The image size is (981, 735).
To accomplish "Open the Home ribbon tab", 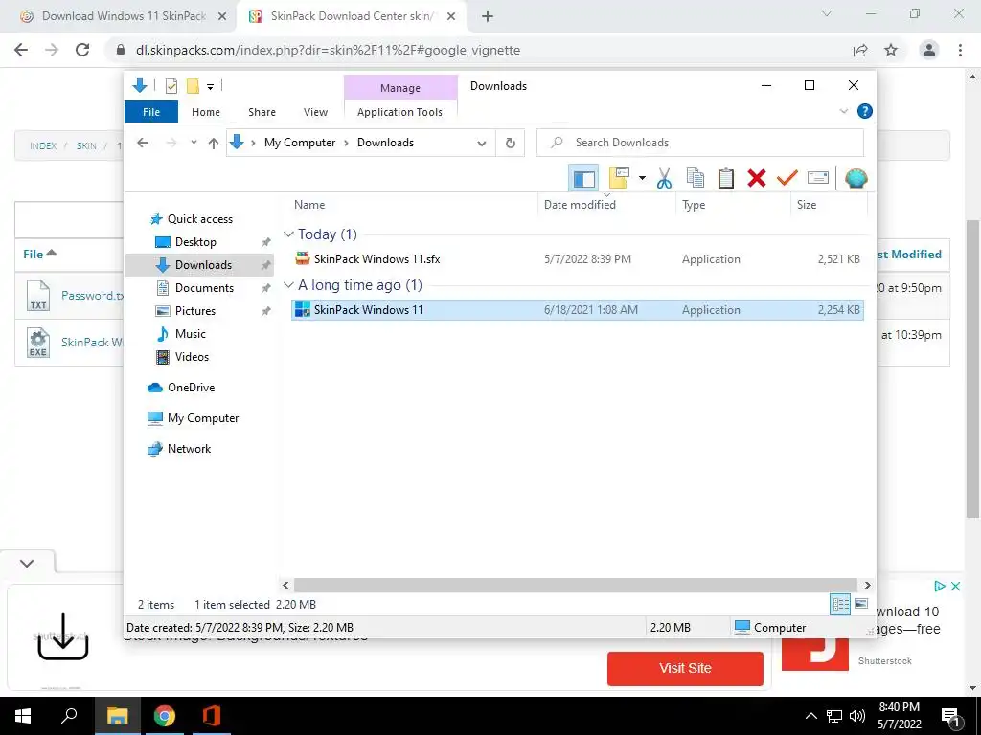I will coord(206,112).
